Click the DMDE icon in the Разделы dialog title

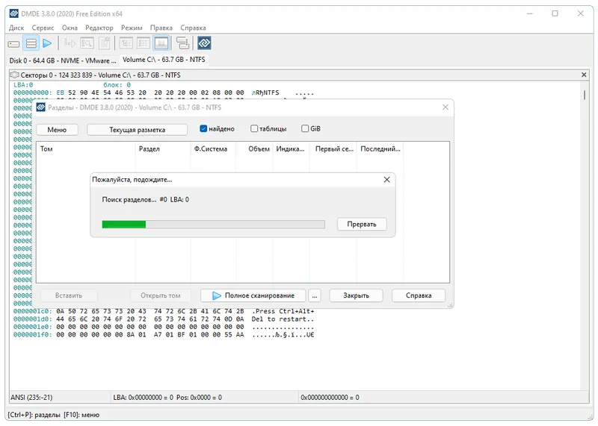click(x=40, y=107)
